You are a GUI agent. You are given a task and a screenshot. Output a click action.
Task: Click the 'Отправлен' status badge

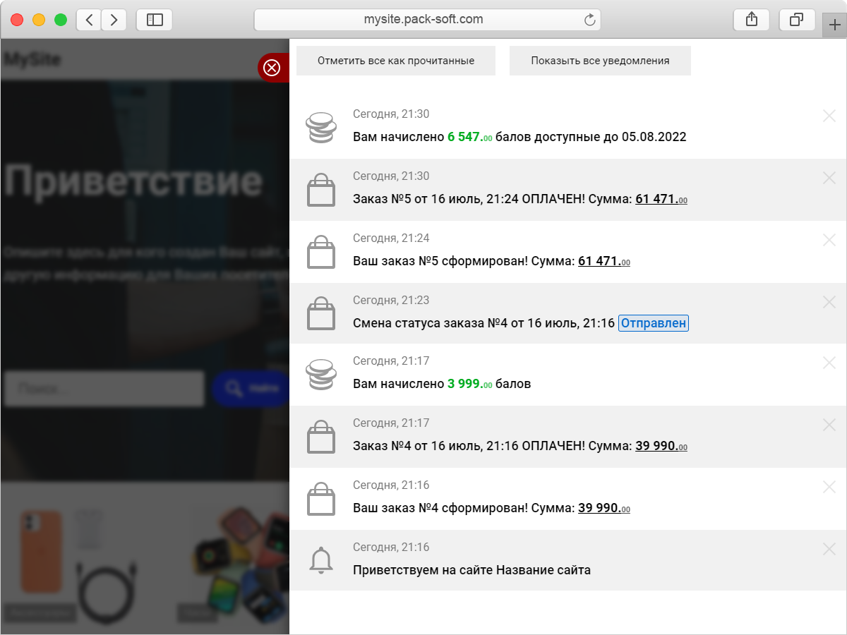click(x=653, y=323)
